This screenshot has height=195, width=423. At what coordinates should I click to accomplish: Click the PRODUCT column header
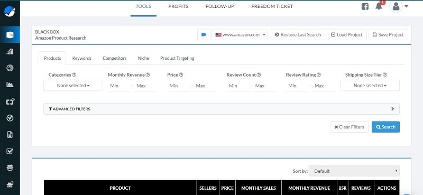[120, 188]
